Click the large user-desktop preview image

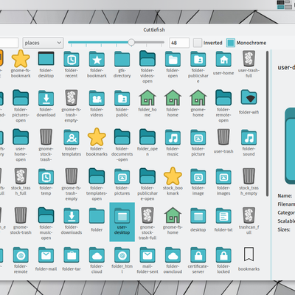click(x=290, y=146)
